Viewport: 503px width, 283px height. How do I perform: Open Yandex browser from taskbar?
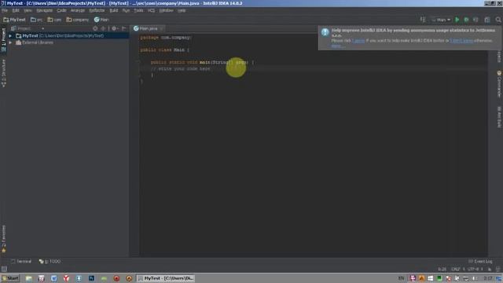pos(66,278)
